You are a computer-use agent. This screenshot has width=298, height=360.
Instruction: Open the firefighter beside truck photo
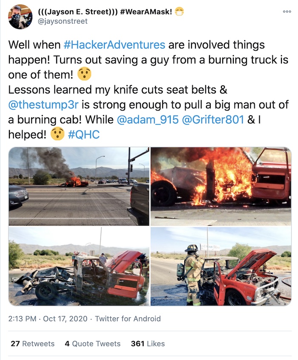[221, 266]
